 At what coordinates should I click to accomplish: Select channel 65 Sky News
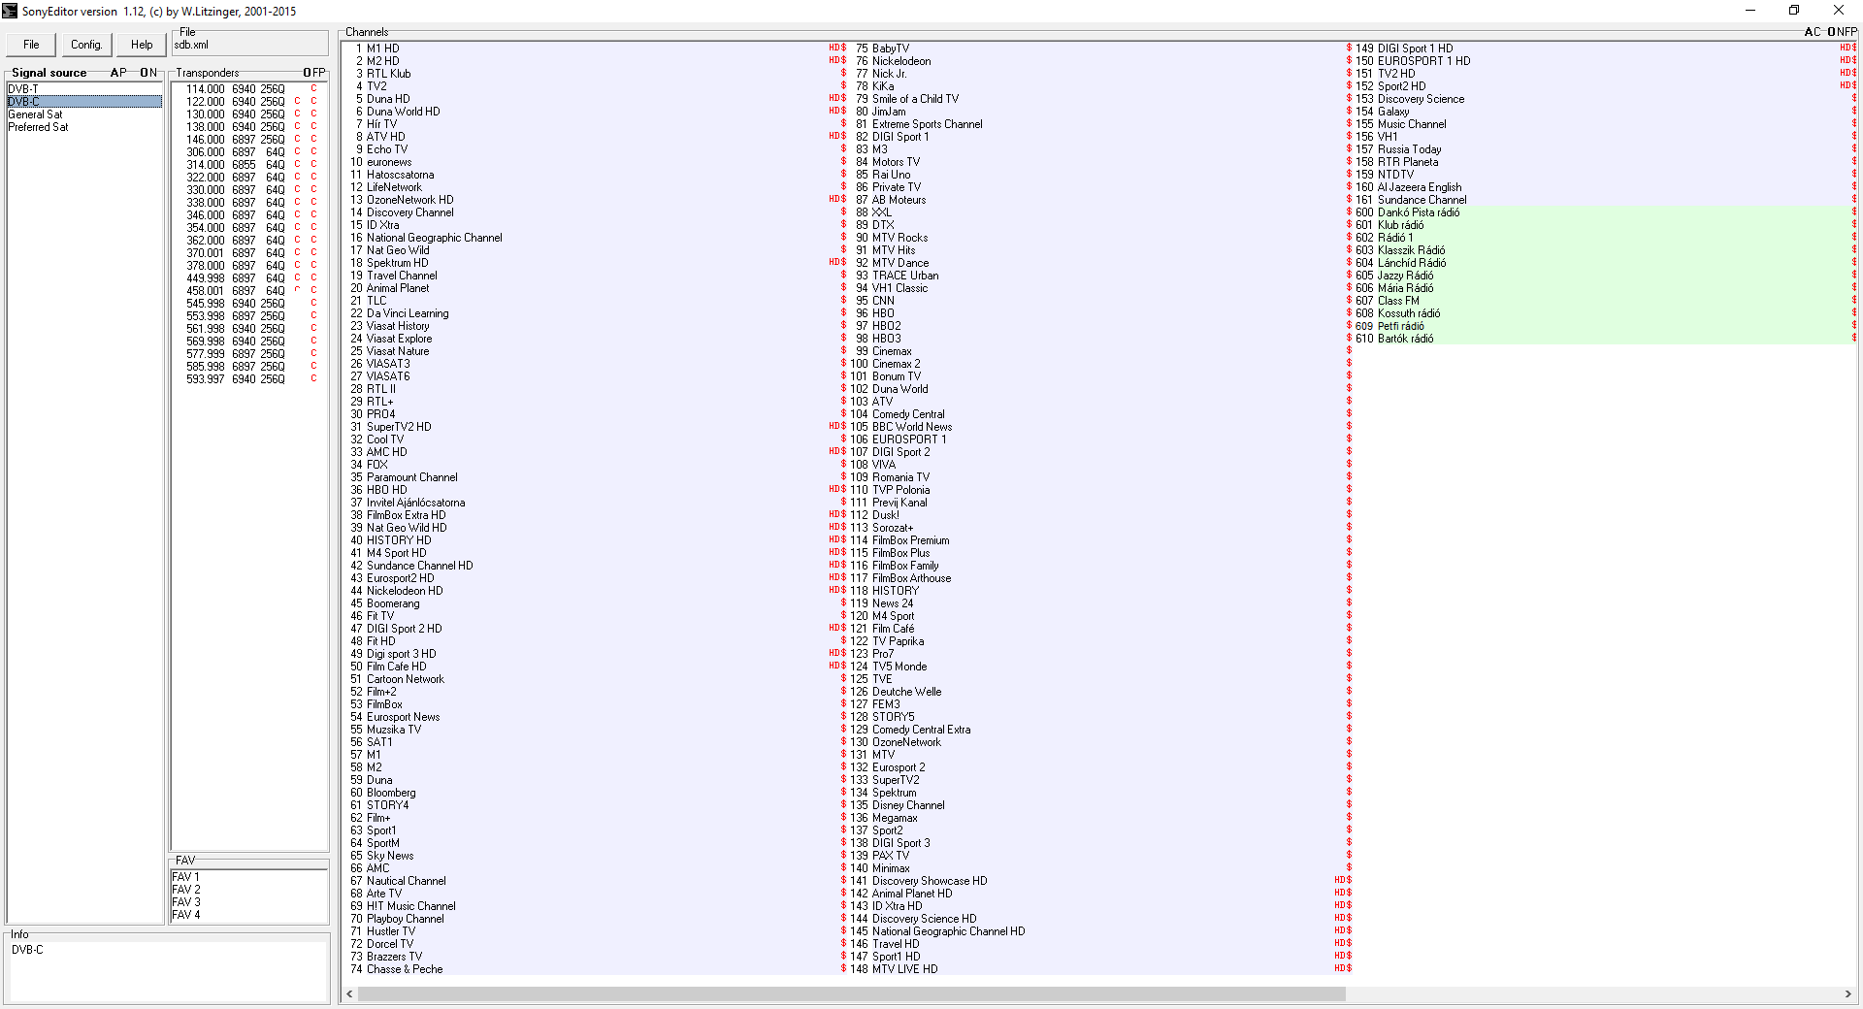(596, 856)
